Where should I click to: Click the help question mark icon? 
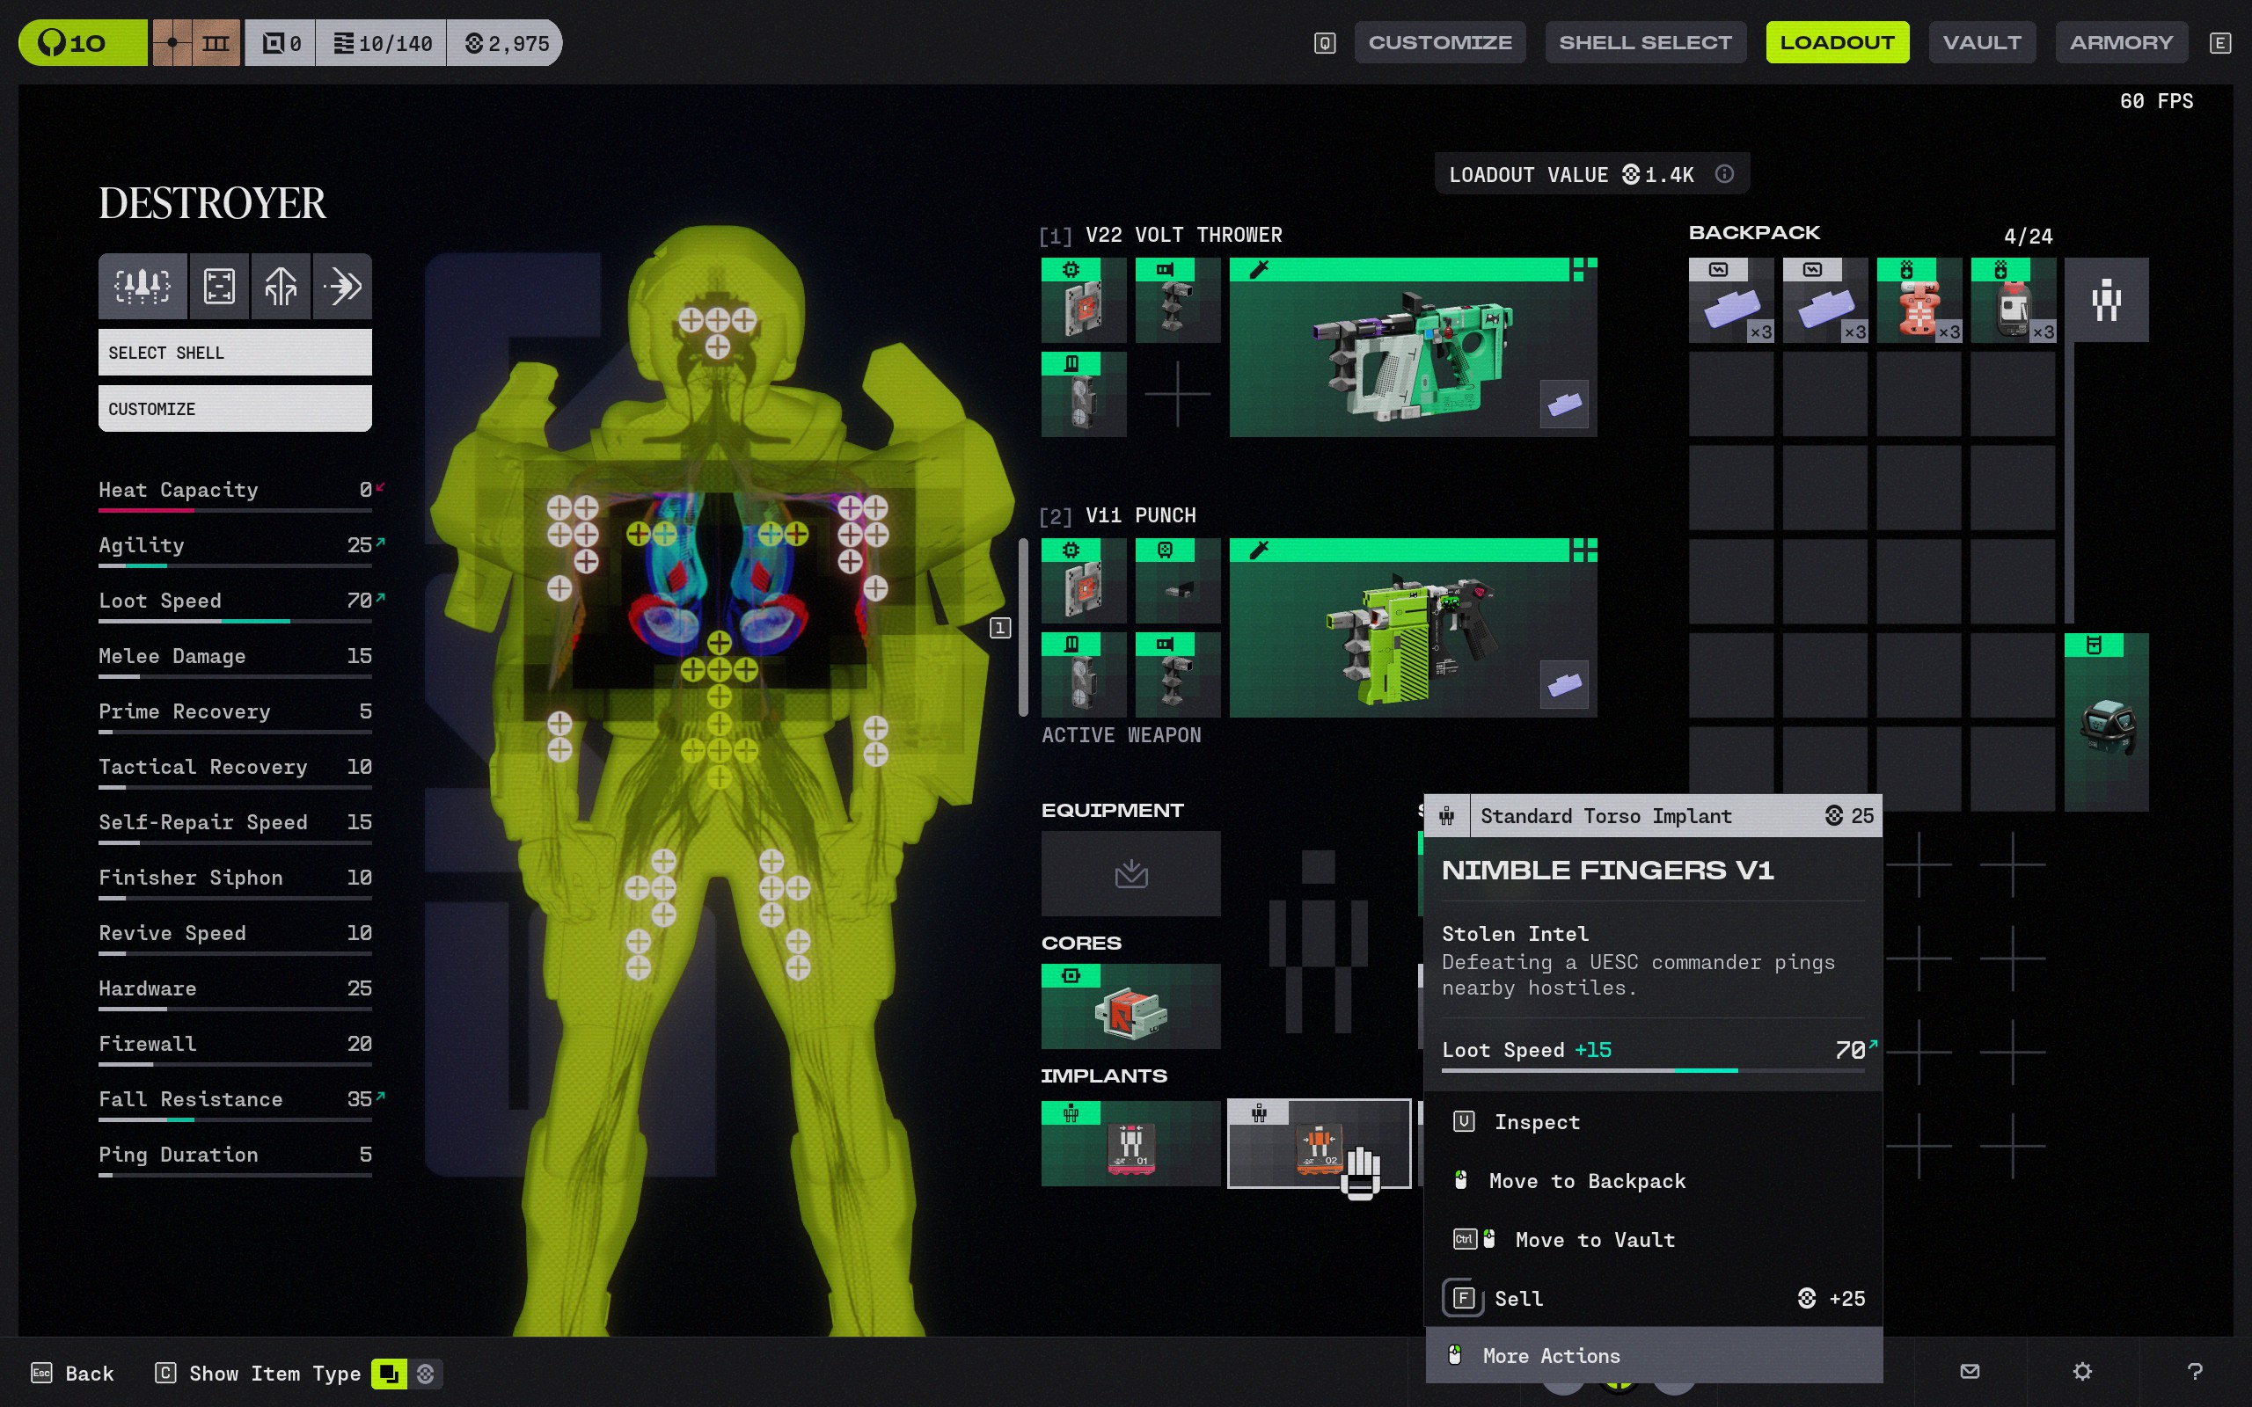(2194, 1371)
